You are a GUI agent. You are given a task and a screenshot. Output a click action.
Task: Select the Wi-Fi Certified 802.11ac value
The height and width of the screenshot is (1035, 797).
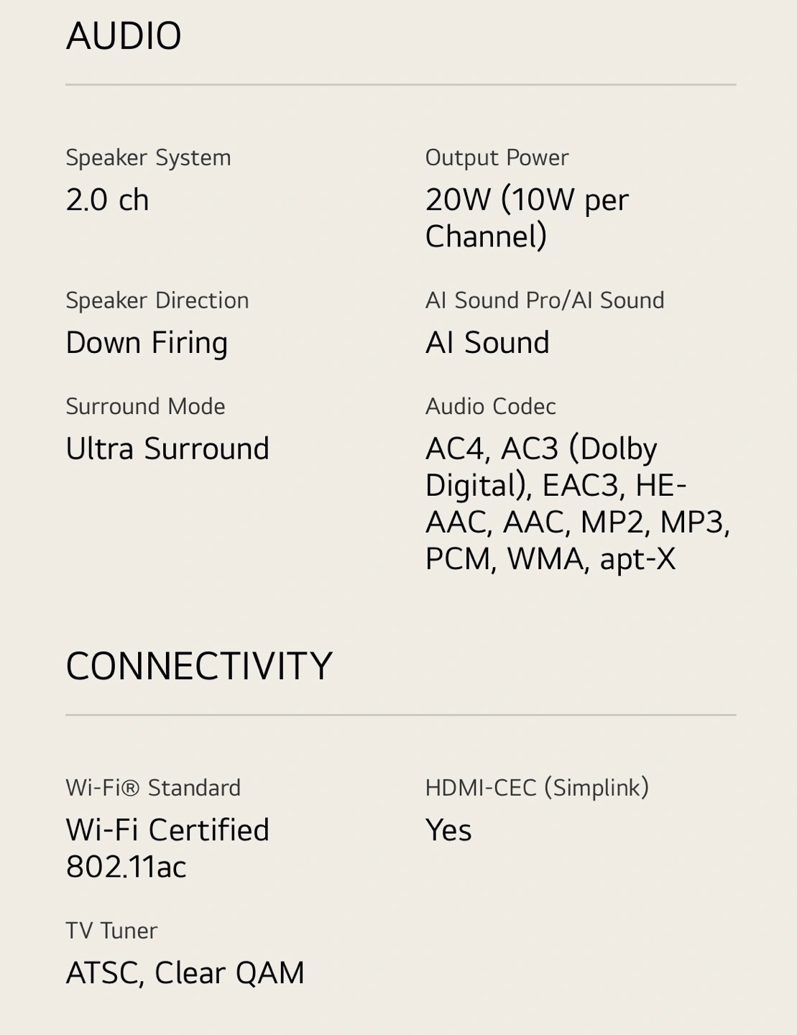coord(167,848)
